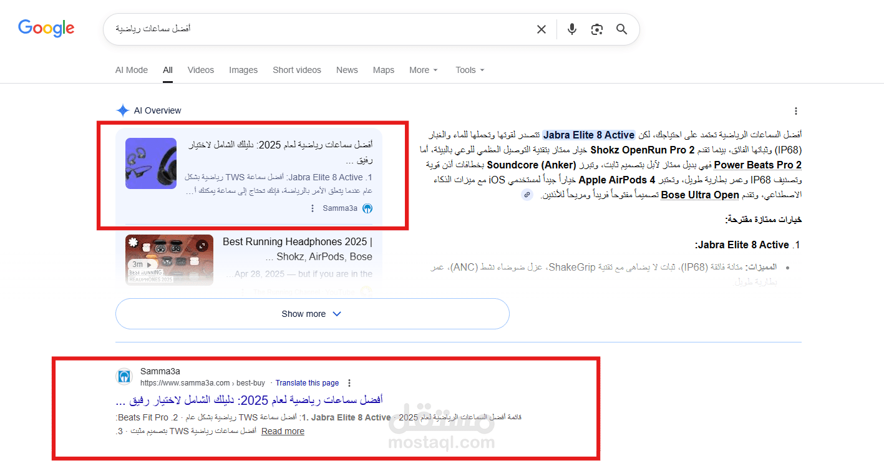Click Power Beats Pro 2 in overview
This screenshot has height=461, width=884.
tap(758, 165)
